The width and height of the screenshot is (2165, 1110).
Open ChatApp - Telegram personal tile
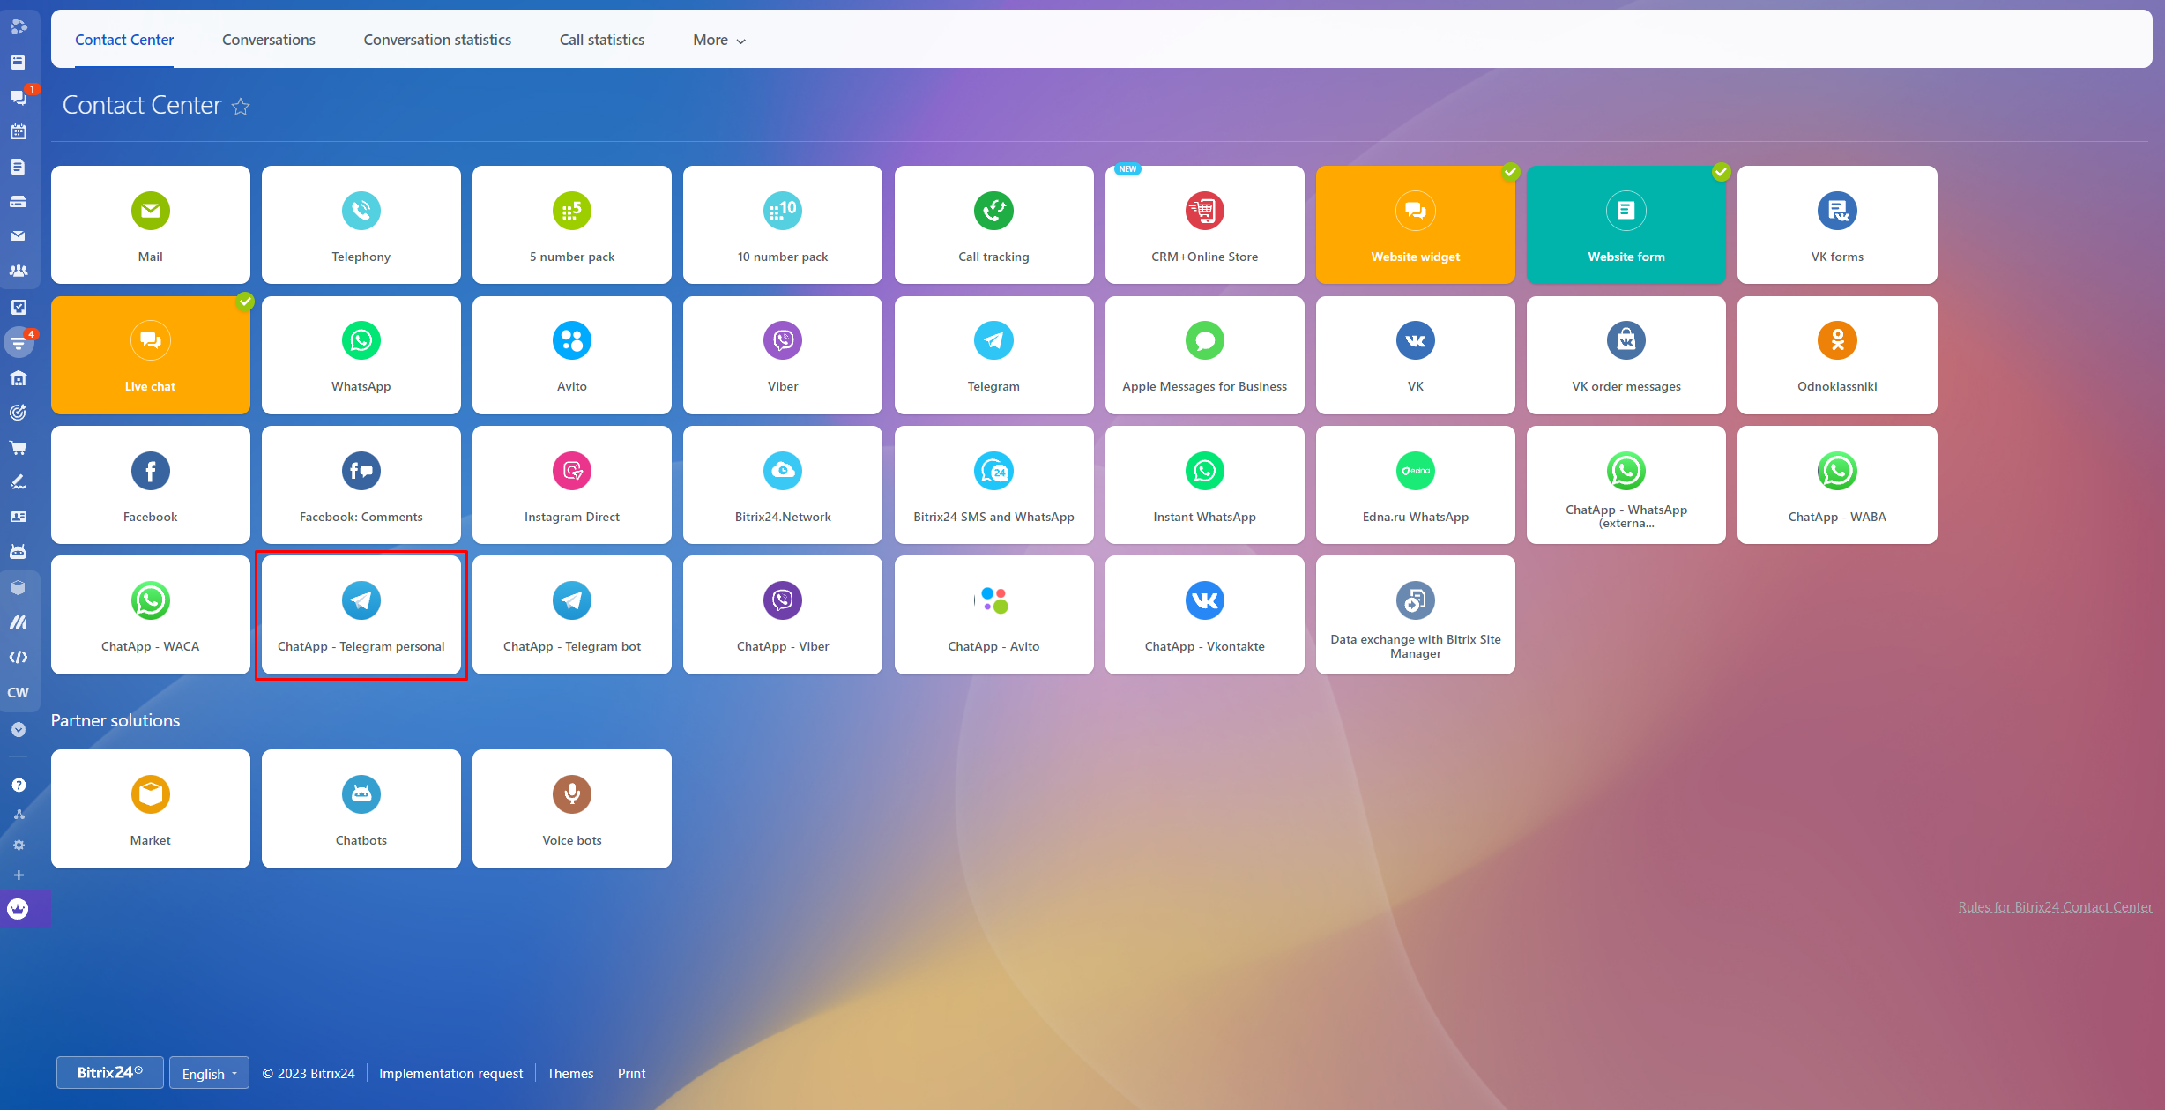click(361, 615)
